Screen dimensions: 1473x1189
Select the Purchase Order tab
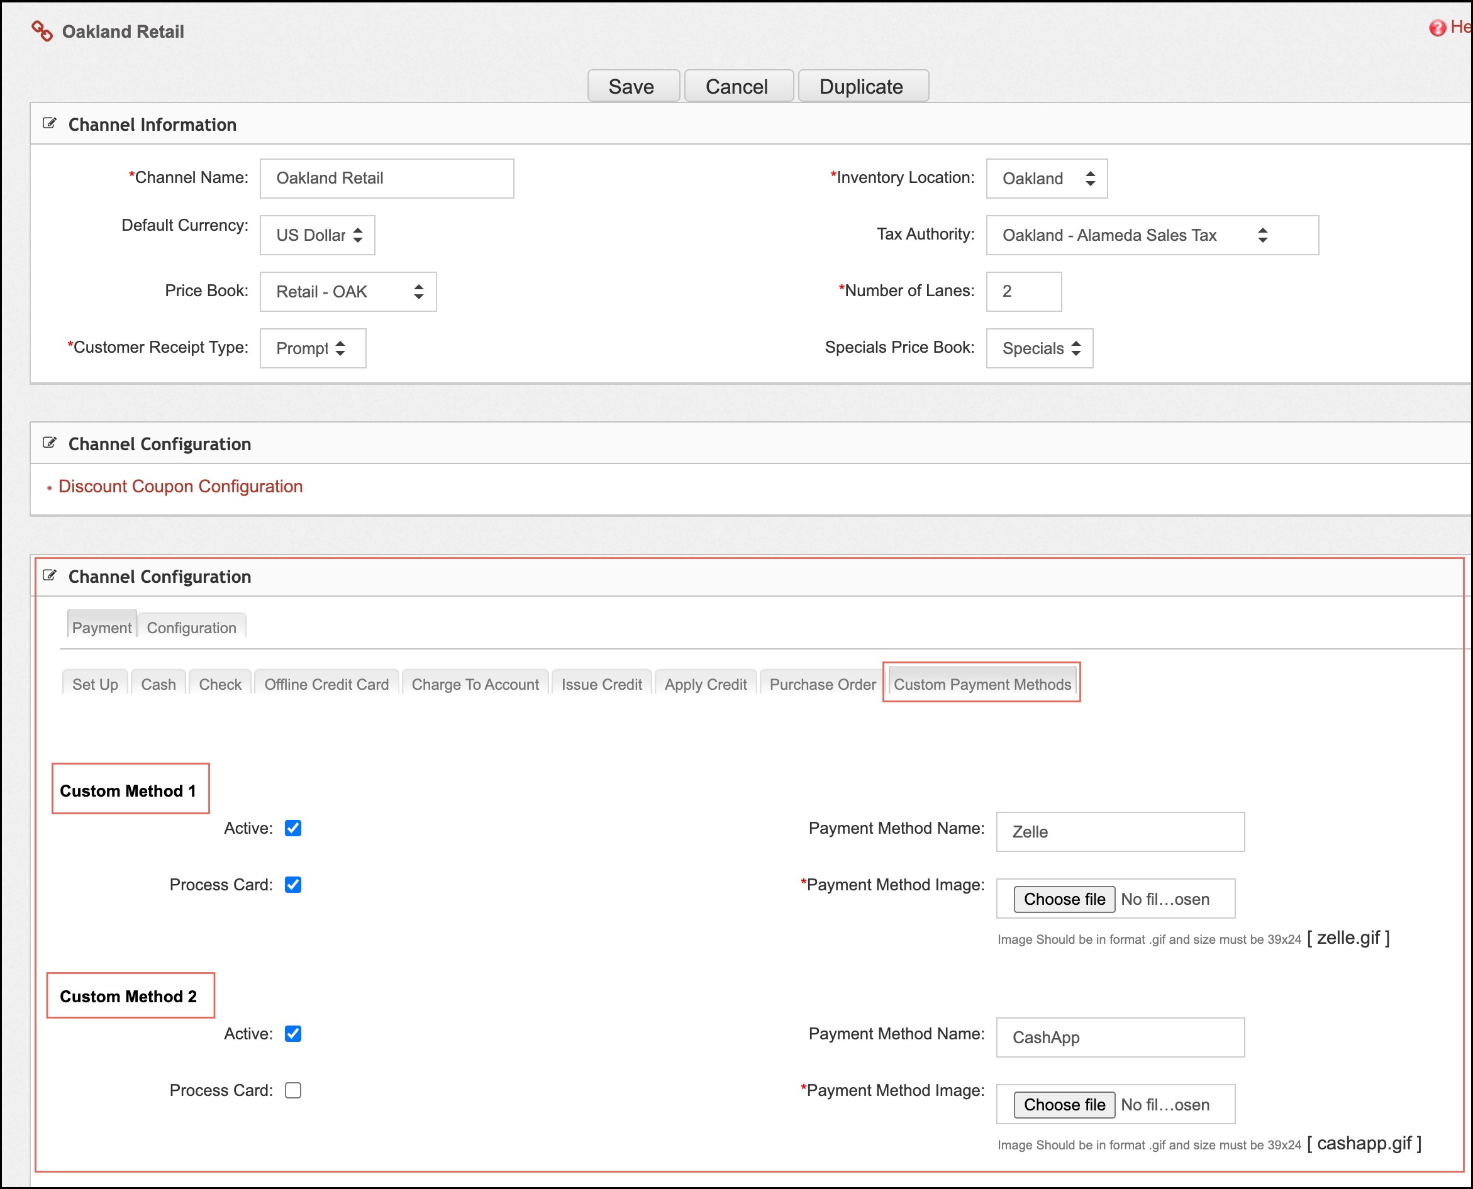(x=822, y=684)
